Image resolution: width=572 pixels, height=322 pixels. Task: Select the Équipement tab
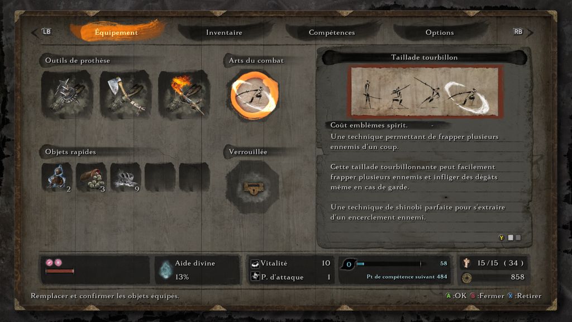coord(116,32)
